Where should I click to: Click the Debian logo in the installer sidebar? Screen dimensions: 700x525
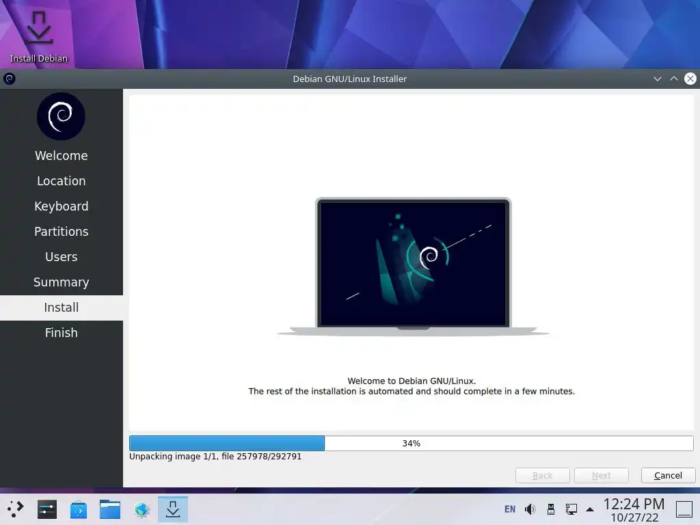pos(61,116)
